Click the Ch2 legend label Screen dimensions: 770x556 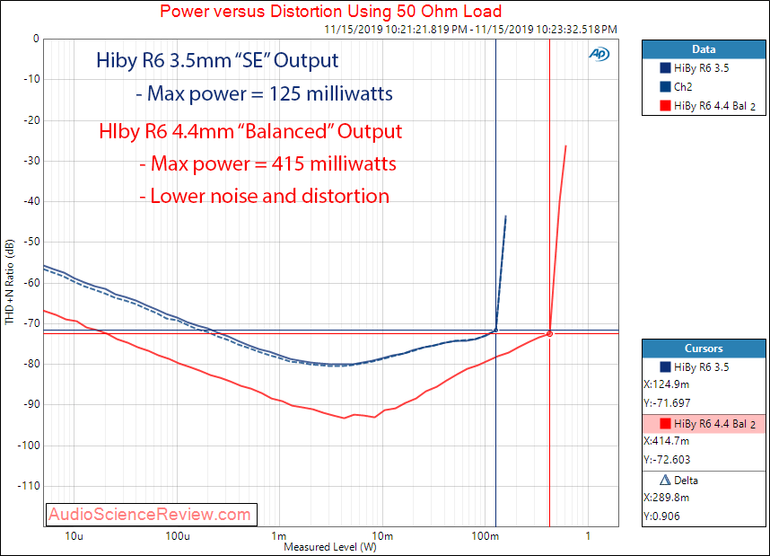click(683, 87)
